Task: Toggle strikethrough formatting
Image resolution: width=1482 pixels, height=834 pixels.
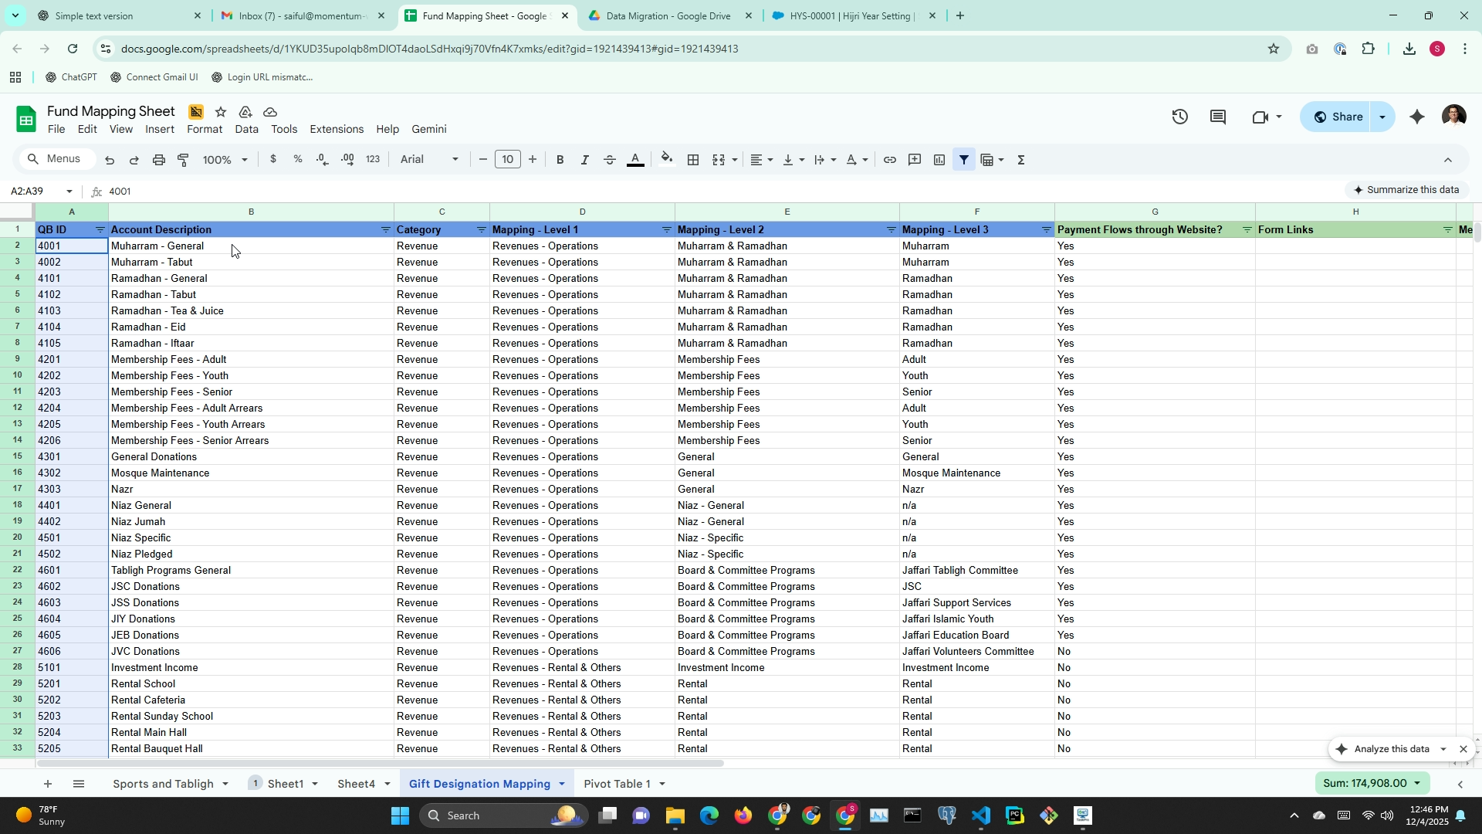Action: (x=609, y=160)
